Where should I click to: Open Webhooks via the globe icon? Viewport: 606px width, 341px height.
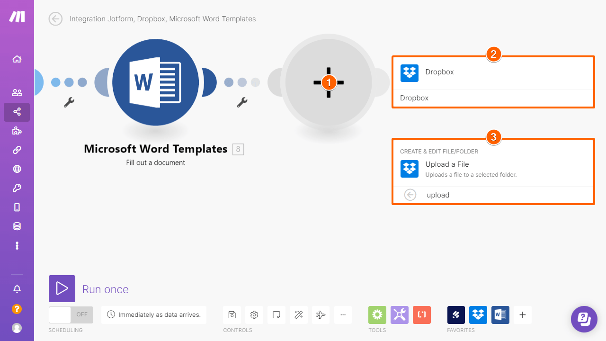click(x=17, y=169)
